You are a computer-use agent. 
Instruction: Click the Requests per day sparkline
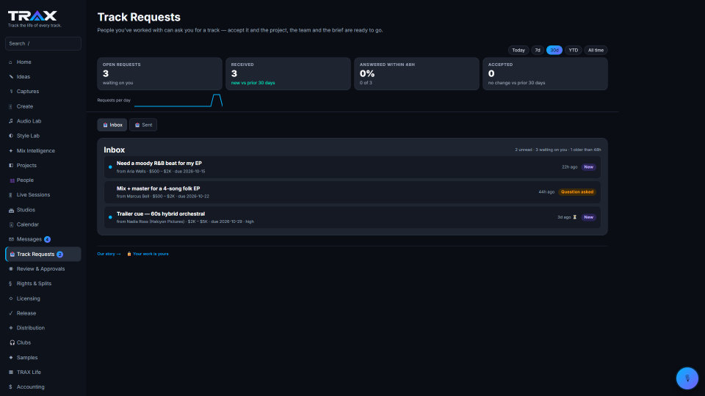178,100
